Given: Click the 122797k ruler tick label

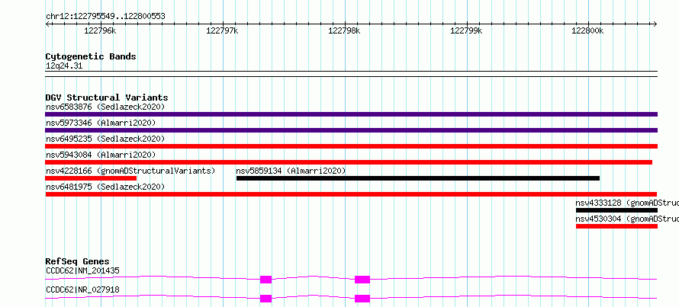Looking at the screenshot, I should point(222,31).
